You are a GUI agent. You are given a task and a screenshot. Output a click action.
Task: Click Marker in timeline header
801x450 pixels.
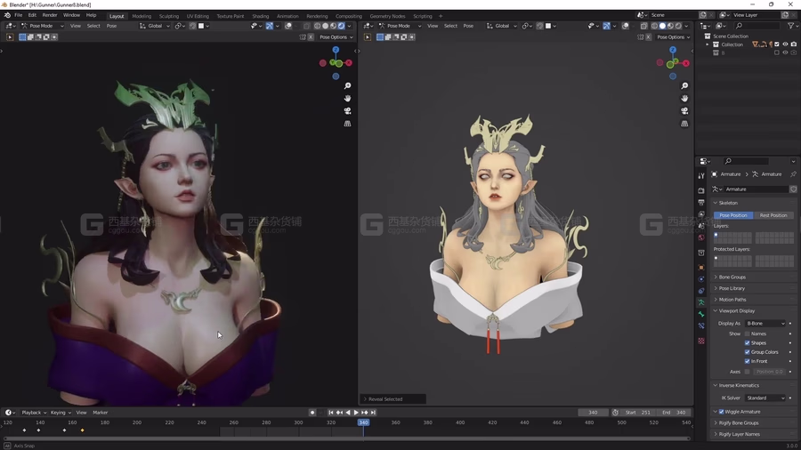coord(100,413)
